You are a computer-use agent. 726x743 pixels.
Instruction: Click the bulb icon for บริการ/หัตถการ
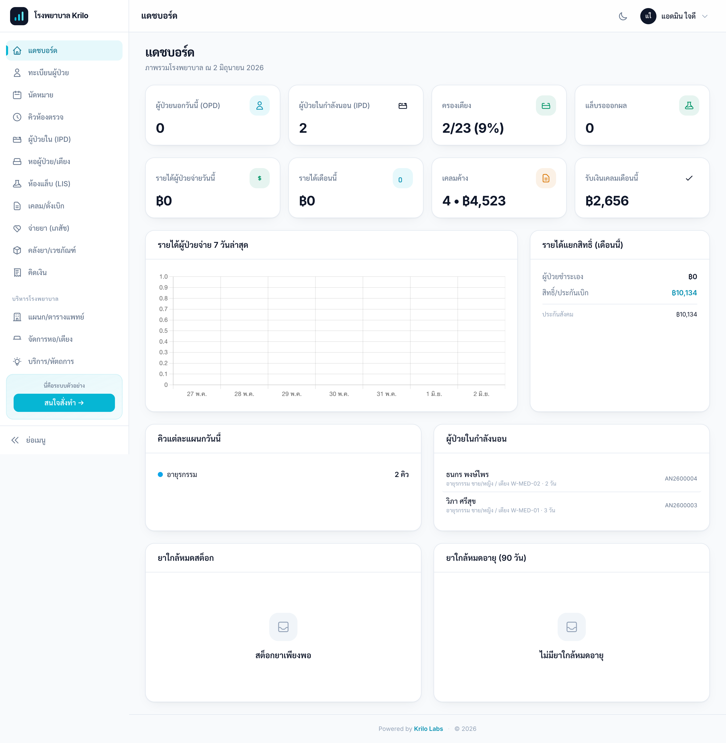tap(17, 361)
